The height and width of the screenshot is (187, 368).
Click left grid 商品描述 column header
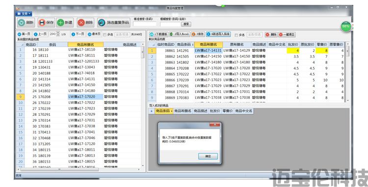122,45
